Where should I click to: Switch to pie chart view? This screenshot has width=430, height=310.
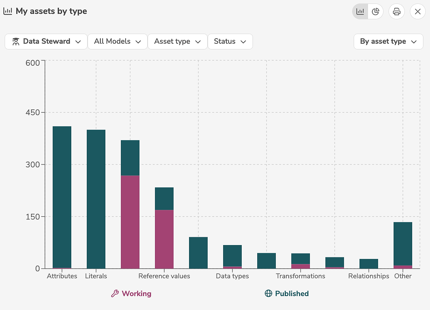[x=375, y=12]
